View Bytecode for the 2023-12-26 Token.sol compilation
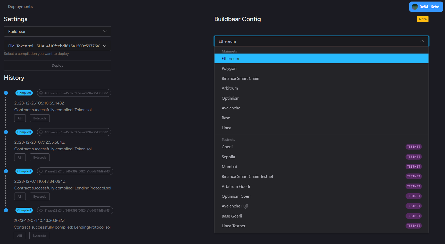445x244 pixels. (x=40, y=118)
